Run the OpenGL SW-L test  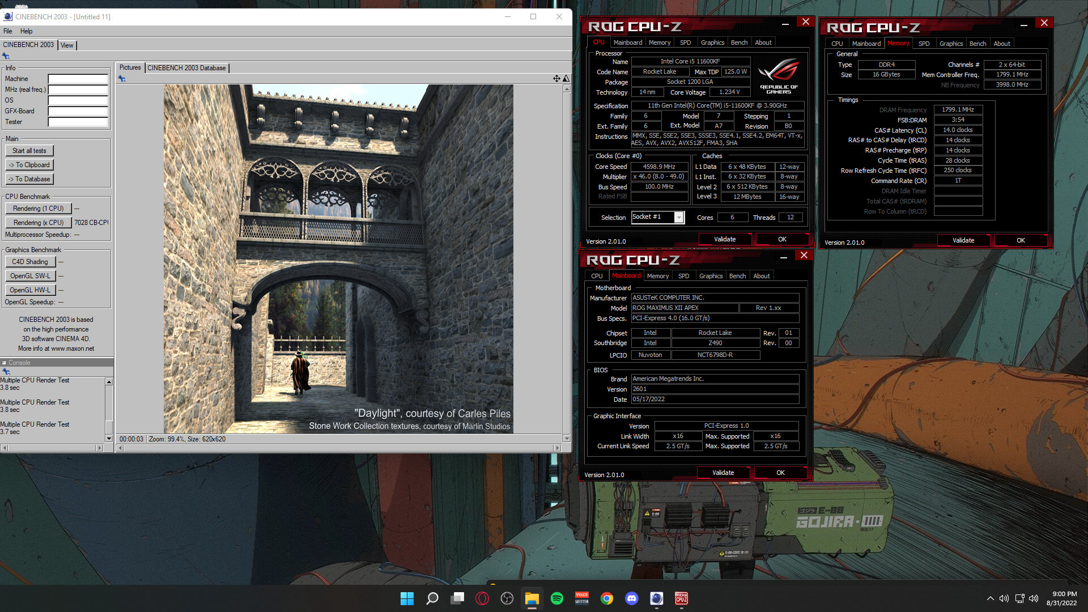pos(31,276)
